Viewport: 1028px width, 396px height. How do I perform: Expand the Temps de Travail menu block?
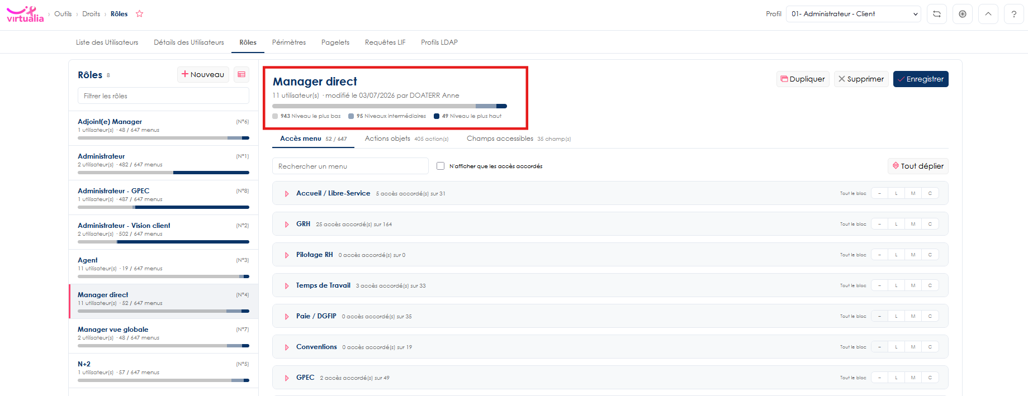point(287,286)
